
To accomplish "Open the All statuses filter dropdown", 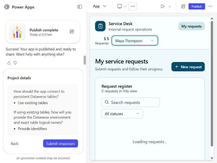I will pyautogui.click(x=122, y=114).
